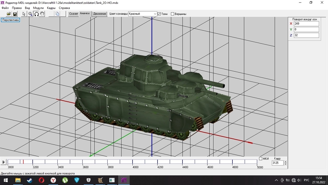Click the red frame marker on timeline
This screenshot has width=328, height=185.
(23, 162)
